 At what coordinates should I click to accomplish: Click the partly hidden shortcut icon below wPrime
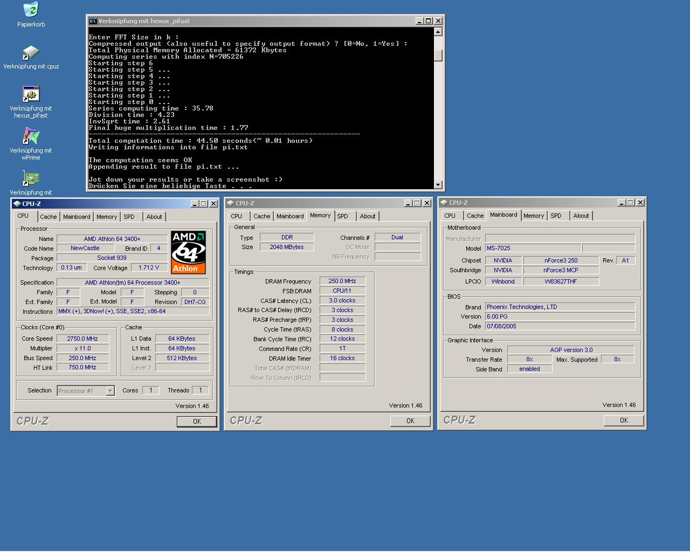point(31,178)
